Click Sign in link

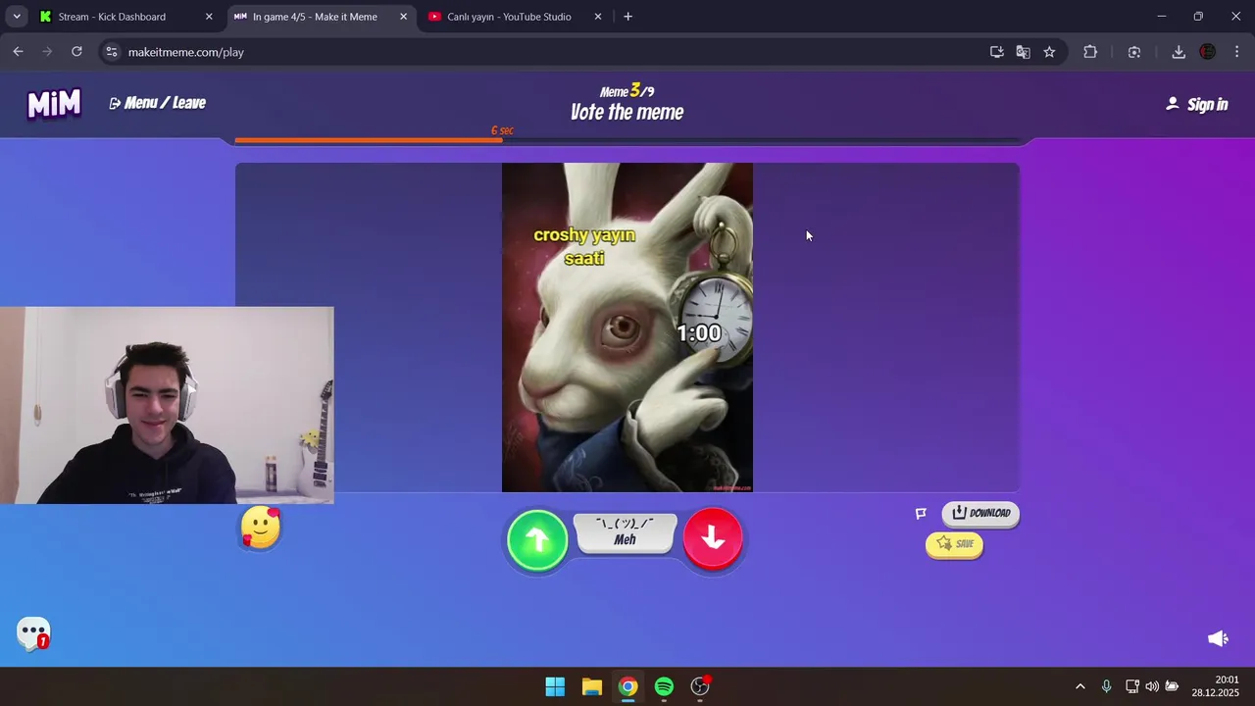tap(1196, 104)
